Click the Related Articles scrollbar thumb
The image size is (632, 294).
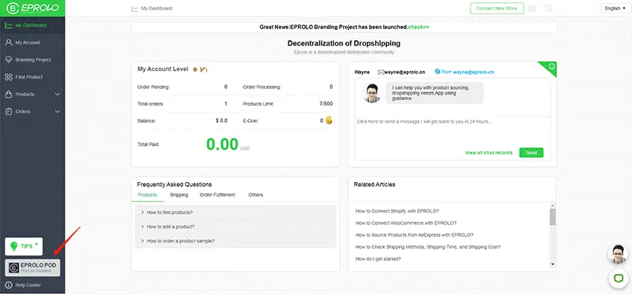coord(552,217)
